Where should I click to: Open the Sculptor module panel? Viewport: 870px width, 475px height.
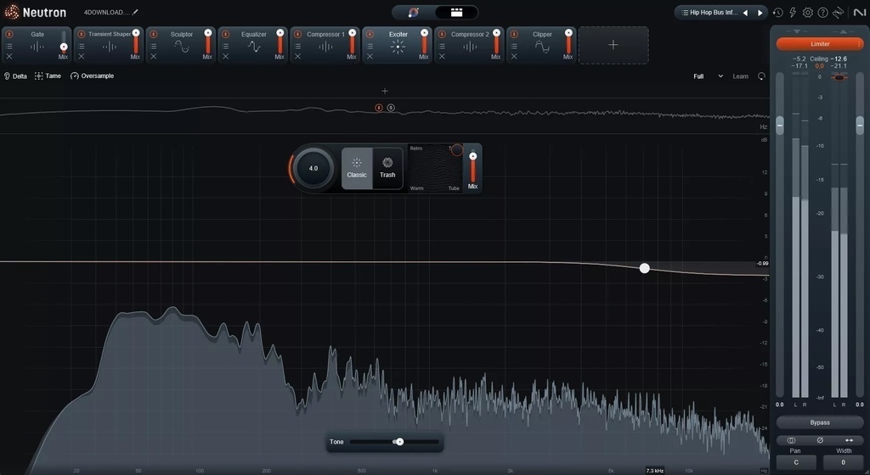[181, 45]
